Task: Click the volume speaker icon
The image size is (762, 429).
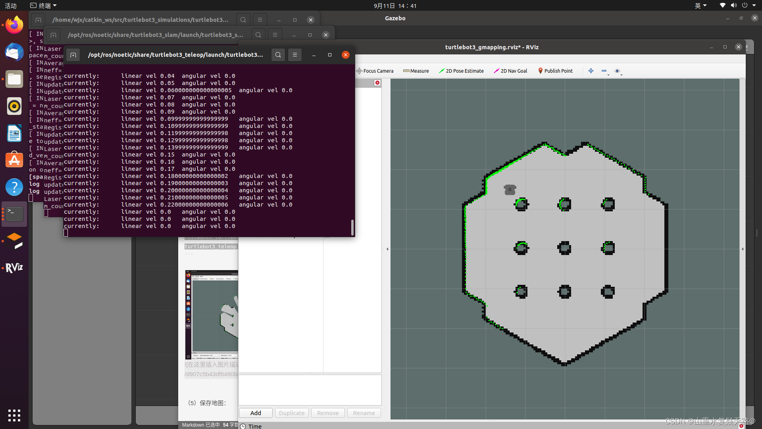Action: point(733,6)
